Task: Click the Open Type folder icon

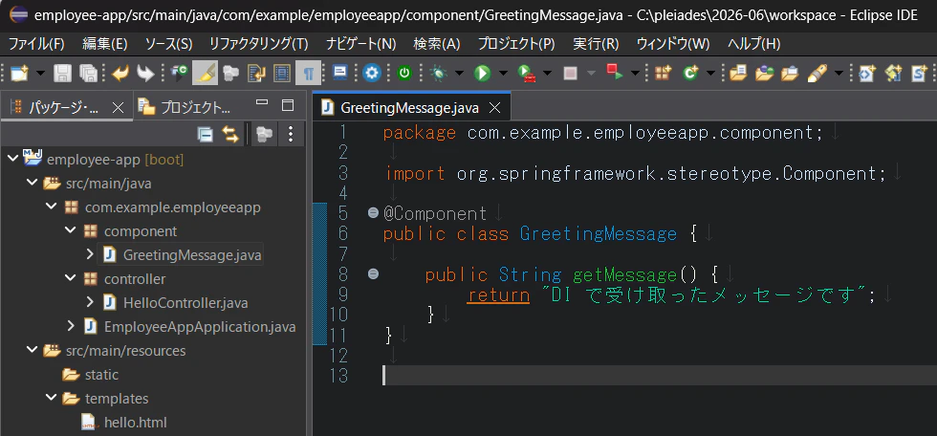Action: coord(738,73)
